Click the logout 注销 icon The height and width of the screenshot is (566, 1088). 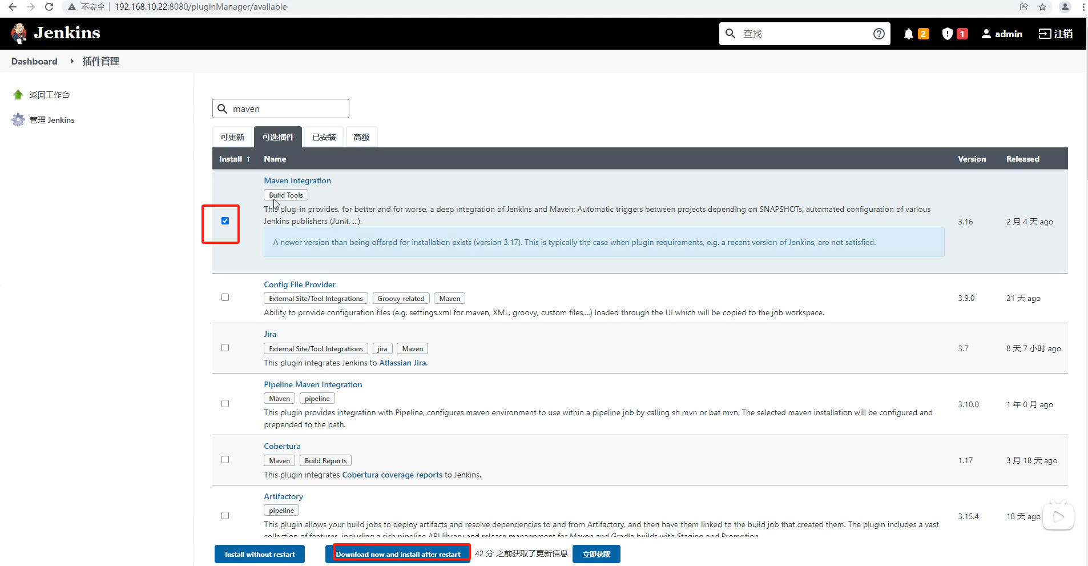click(x=1045, y=34)
